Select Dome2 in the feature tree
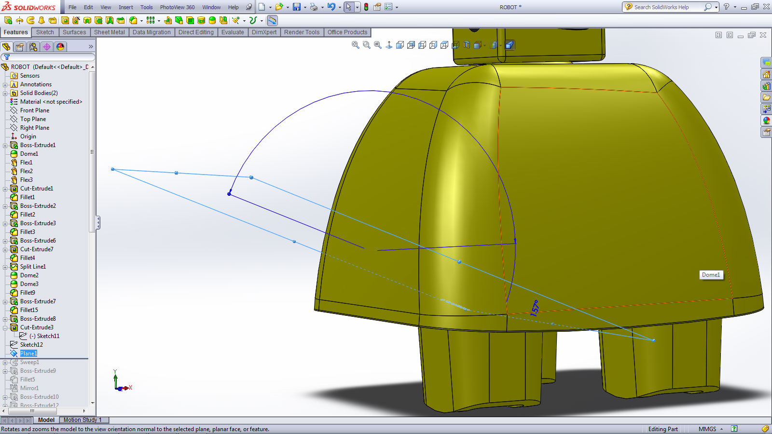Image resolution: width=772 pixels, height=434 pixels. point(29,275)
